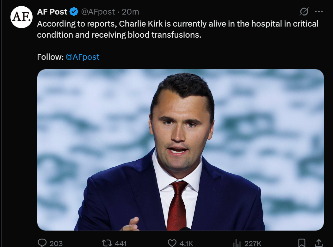
Task: Click the reply speech bubble icon
Action: 42,243
